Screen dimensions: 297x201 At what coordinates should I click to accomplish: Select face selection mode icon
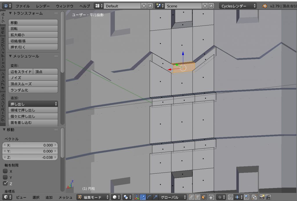coord(204,197)
